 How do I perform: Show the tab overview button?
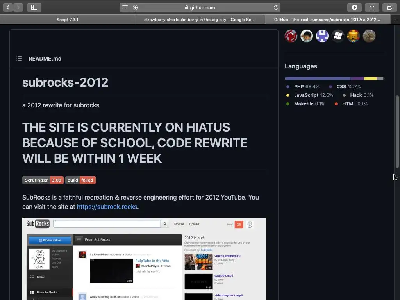point(389,7)
